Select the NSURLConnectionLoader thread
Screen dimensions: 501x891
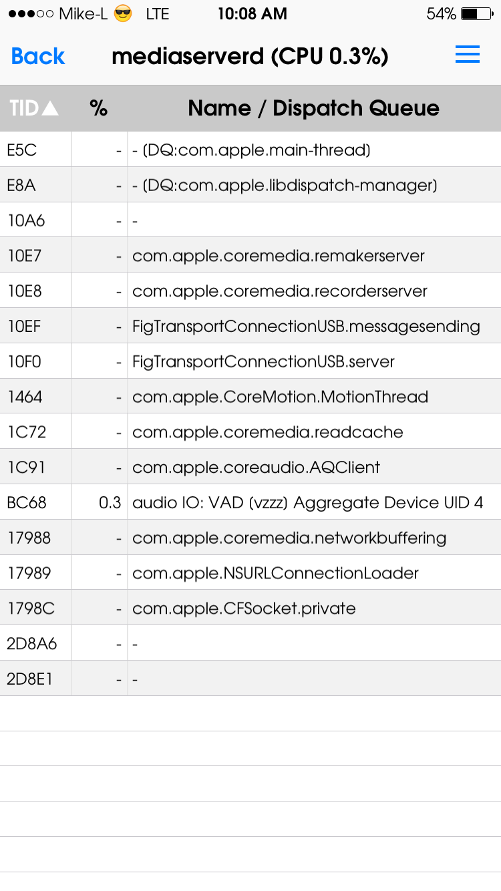coord(251,573)
